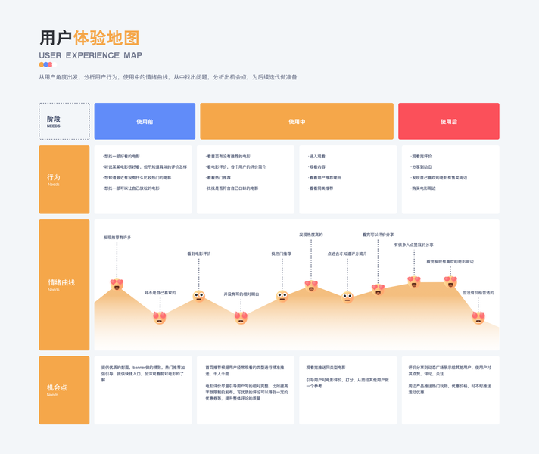Click the neutral emoji under 看到电影评价
This screenshot has height=454, width=539.
pos(198,296)
